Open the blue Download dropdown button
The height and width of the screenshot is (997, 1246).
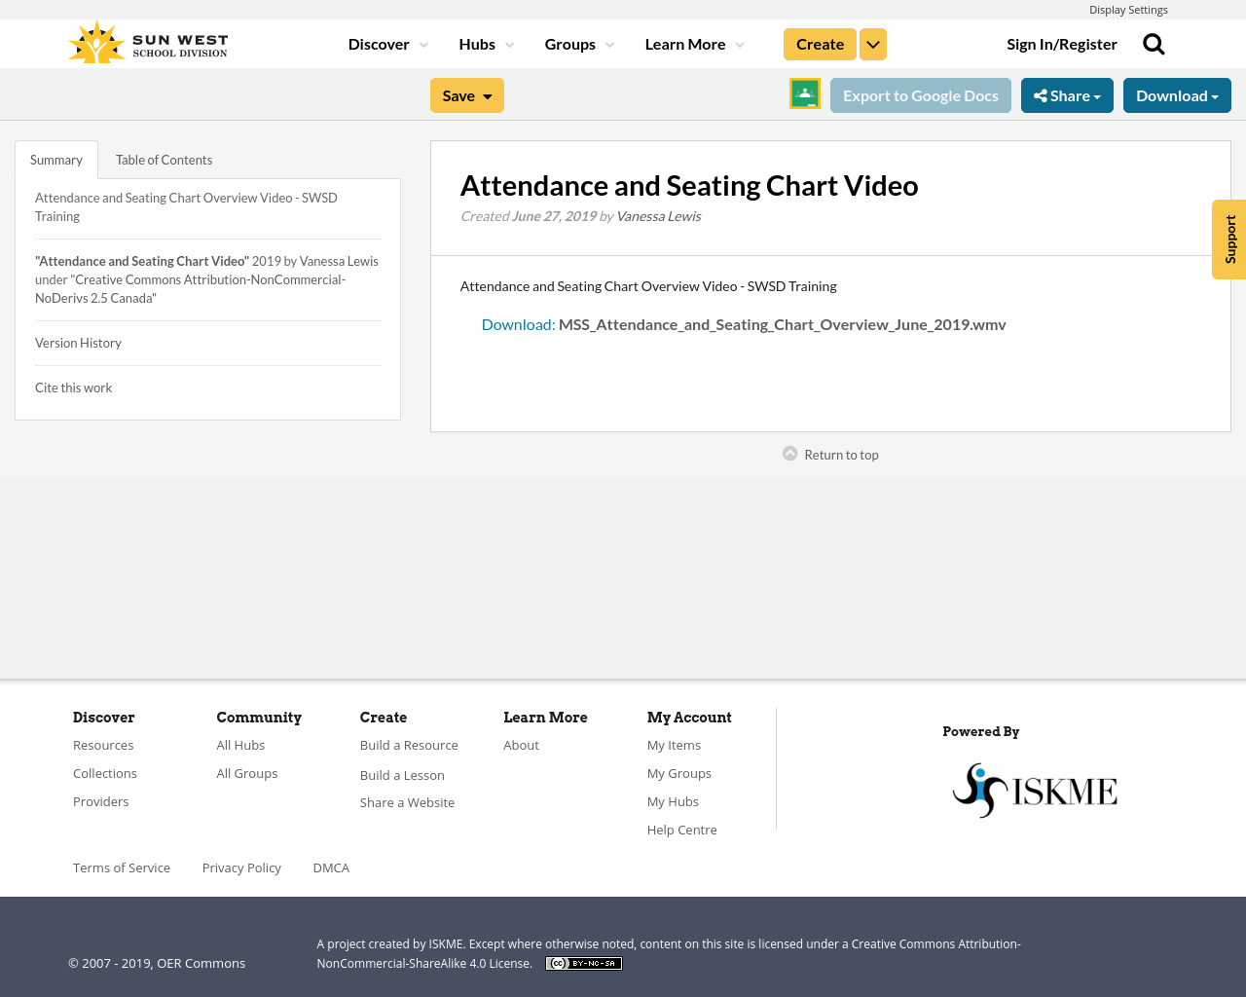1177,95
